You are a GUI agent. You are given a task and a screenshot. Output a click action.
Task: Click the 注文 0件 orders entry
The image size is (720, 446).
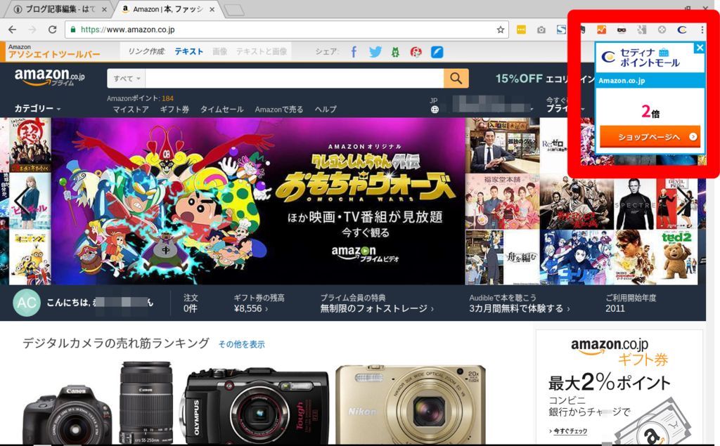191,303
